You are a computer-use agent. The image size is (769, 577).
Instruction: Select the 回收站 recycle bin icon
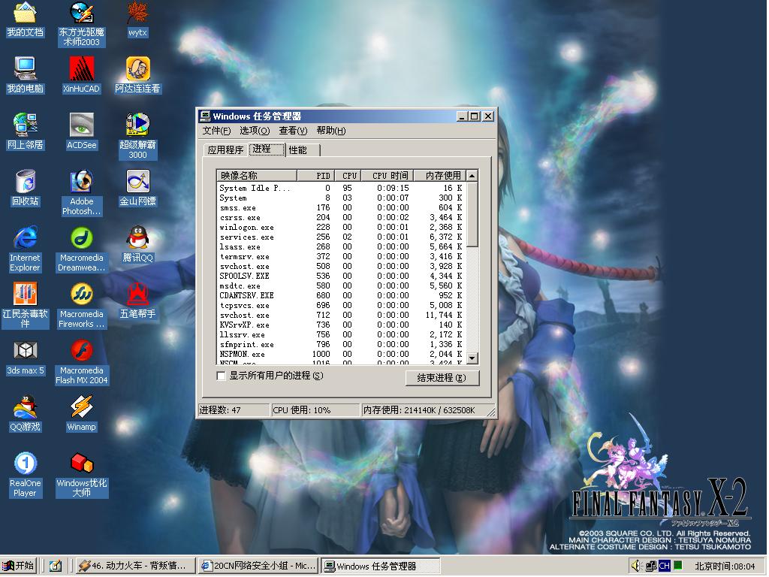click(25, 189)
